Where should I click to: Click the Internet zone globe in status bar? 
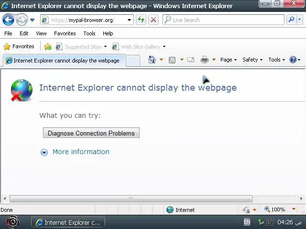click(170, 210)
